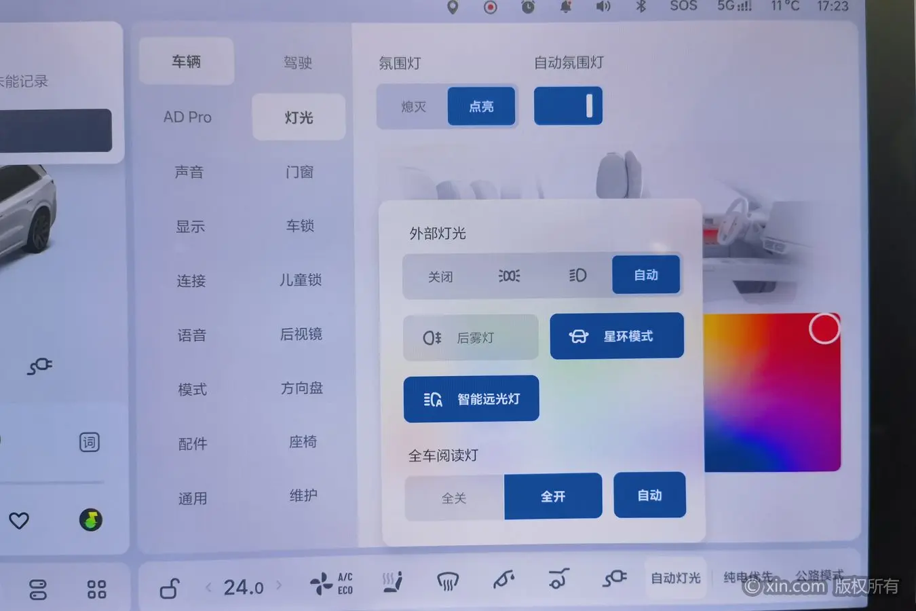Tap the door unlock icon in bottom bar
This screenshot has height=611, width=916.
(170, 588)
